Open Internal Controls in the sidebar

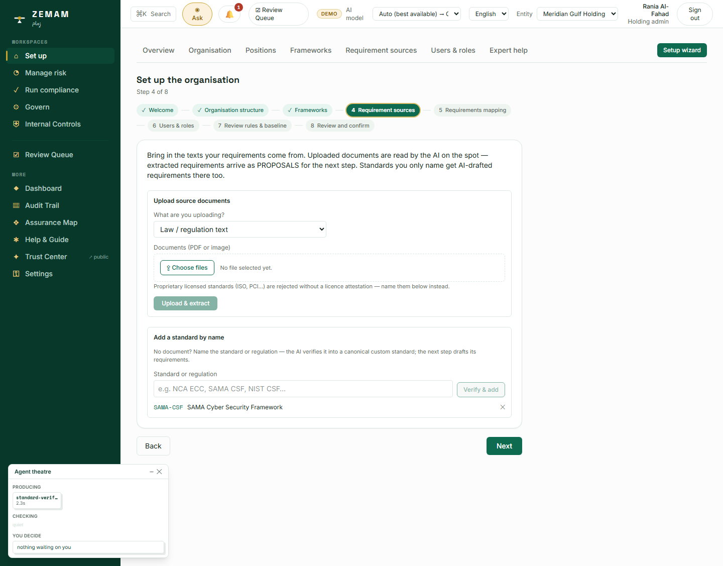pyautogui.click(x=60, y=124)
